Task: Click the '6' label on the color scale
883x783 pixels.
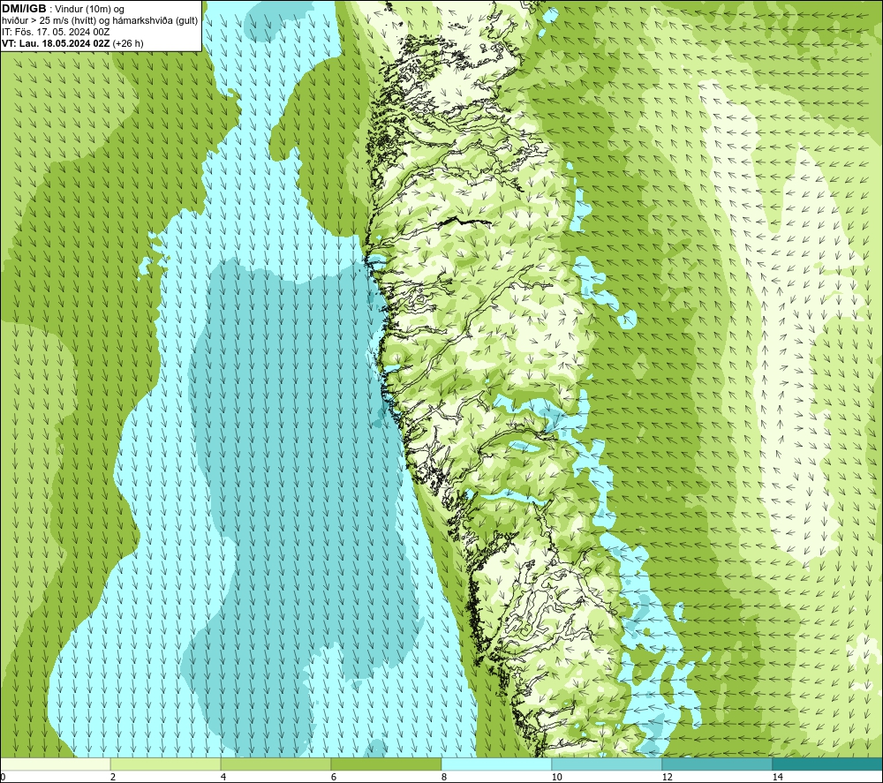Action: tap(334, 778)
